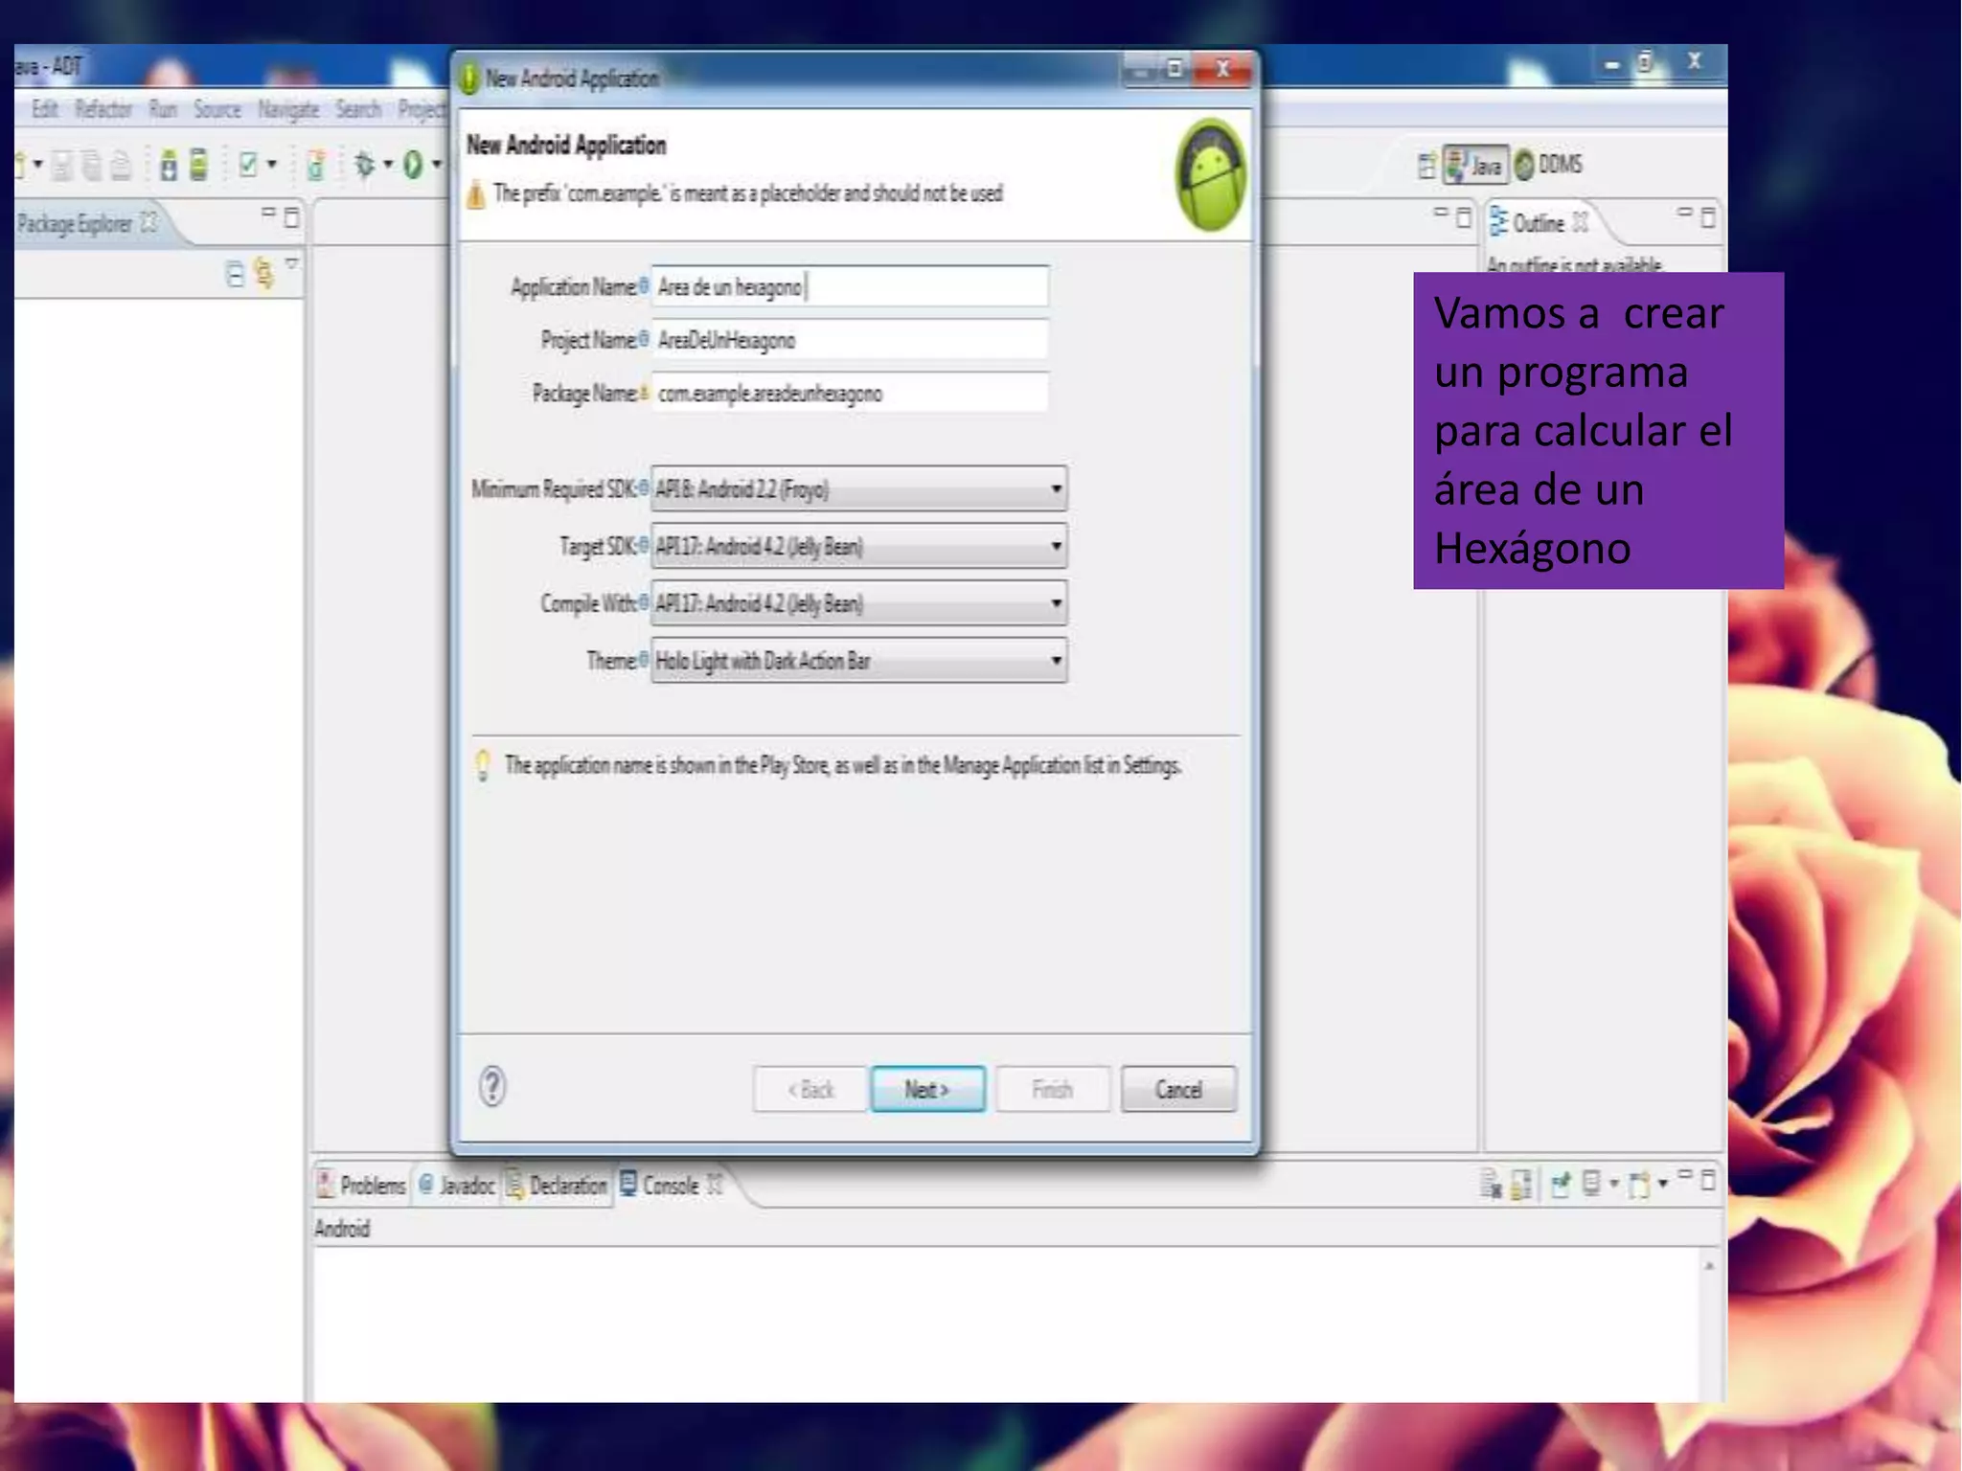This screenshot has height=1471, width=1962.
Task: Expand the Minimum Required SDK dropdown
Action: point(858,489)
